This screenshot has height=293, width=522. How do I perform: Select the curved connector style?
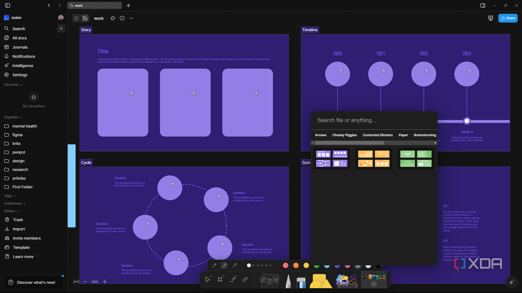(214, 265)
